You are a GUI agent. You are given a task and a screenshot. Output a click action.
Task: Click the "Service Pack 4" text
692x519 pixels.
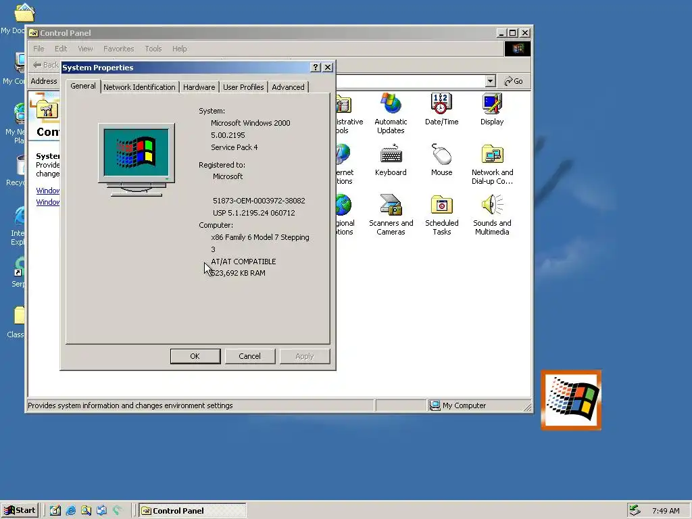point(234,147)
